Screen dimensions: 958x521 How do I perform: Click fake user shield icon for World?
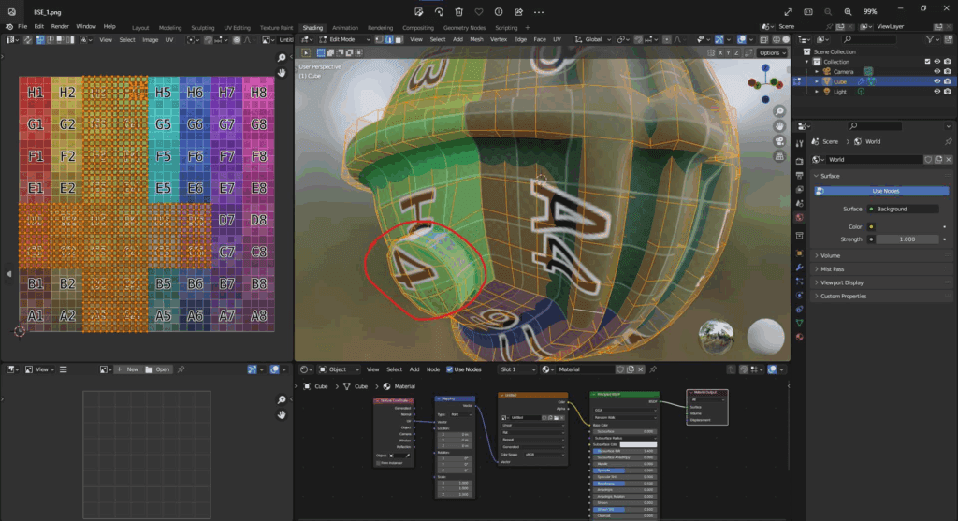click(928, 159)
